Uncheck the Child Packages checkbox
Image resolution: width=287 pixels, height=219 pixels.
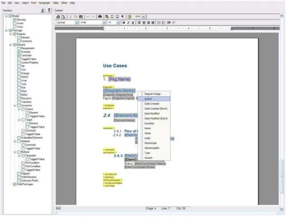[14, 184]
